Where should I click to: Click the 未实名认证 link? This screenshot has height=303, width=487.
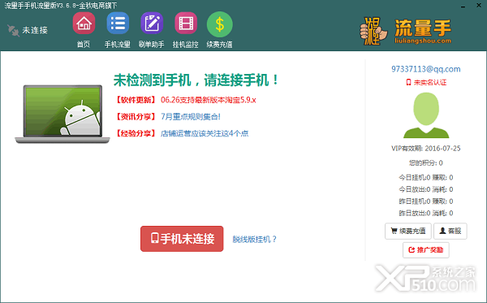pyautogui.click(x=426, y=82)
